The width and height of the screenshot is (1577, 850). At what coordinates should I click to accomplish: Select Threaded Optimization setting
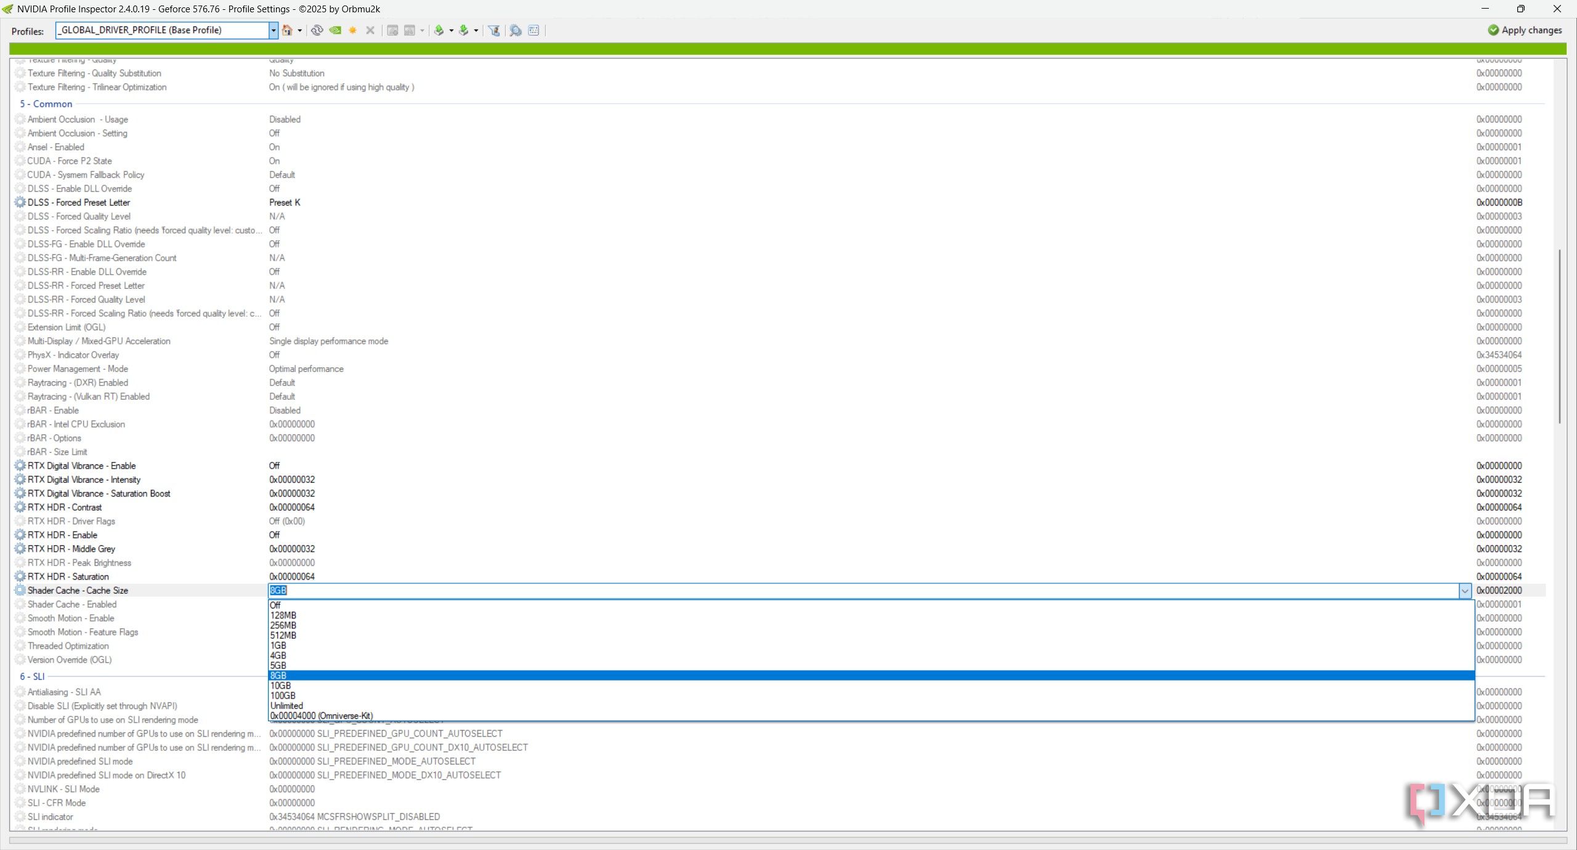coord(68,646)
